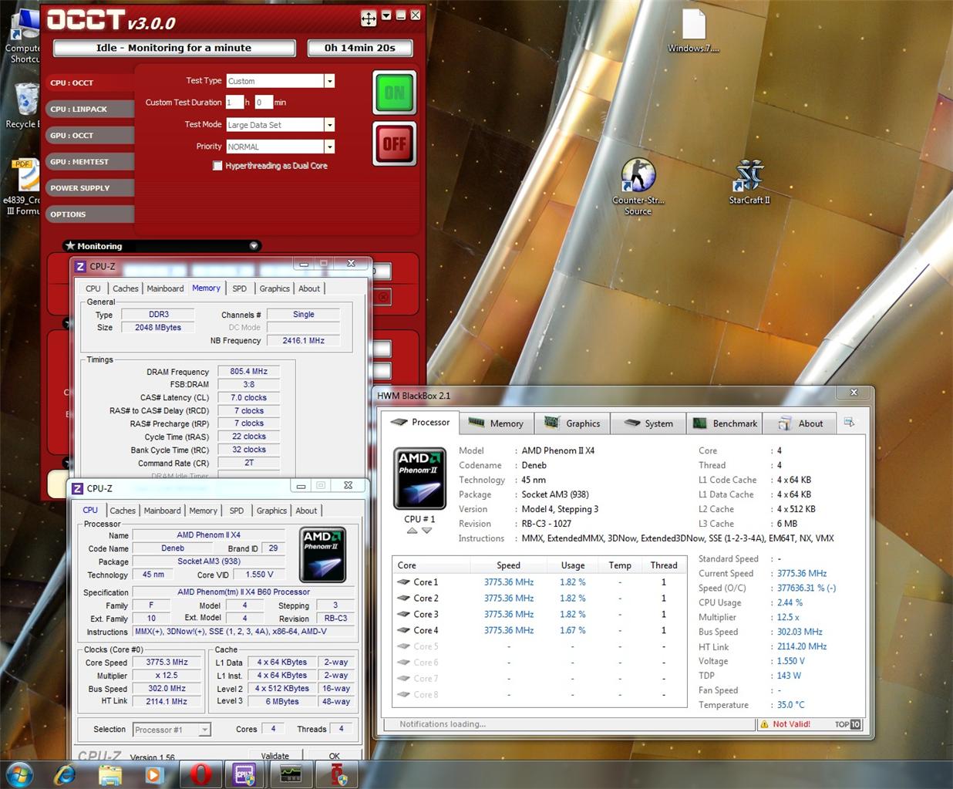Open the Benchmark tab in HWM BlackBox

725,423
